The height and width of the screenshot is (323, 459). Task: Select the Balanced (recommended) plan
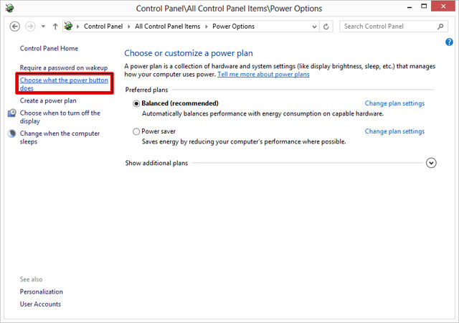click(x=136, y=103)
